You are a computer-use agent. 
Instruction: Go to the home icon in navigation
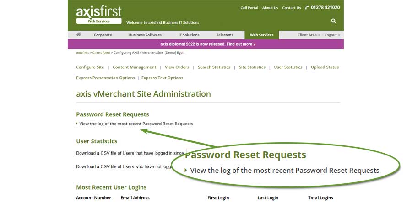point(78,35)
